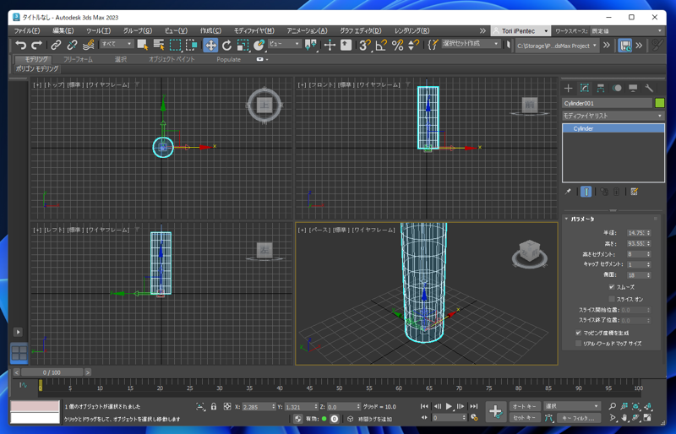Toggle the 3D Snaps button
This screenshot has width=676, height=434.
pos(365,45)
